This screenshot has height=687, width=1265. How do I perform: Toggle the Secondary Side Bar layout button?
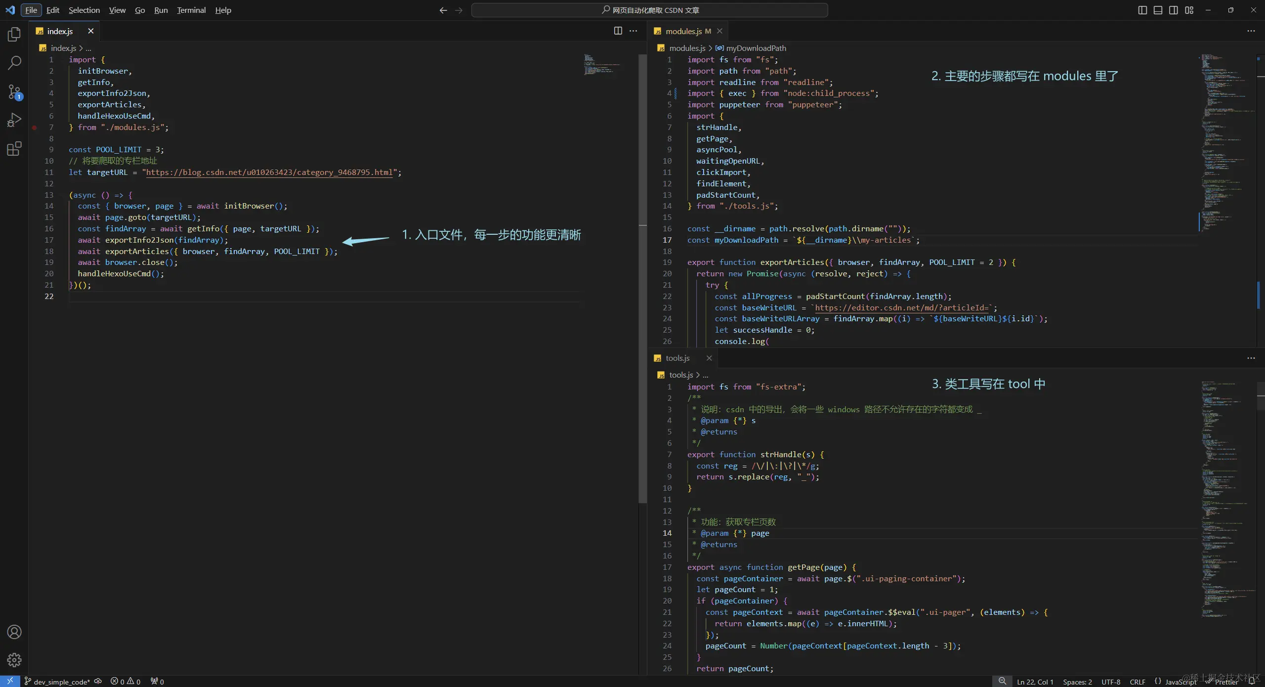[x=1174, y=10]
